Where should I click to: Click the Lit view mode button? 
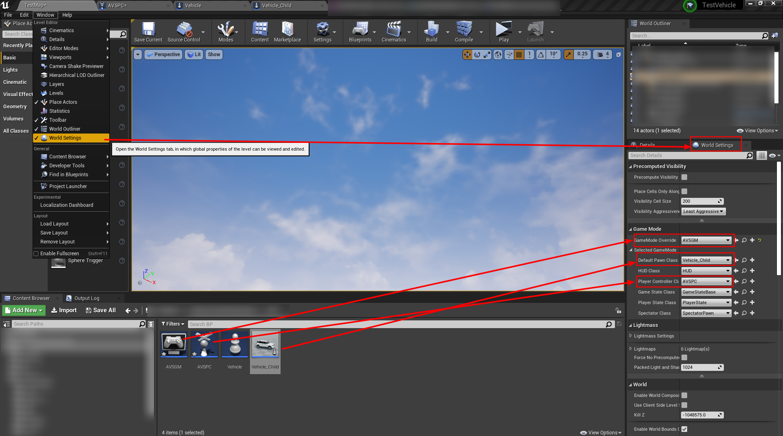click(x=194, y=55)
